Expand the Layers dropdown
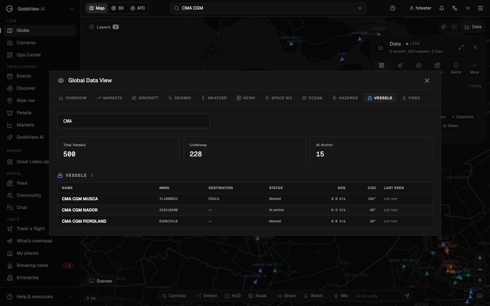 [104, 27]
